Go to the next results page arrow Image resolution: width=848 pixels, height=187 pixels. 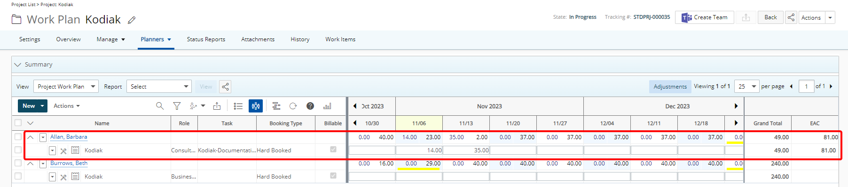click(x=831, y=86)
